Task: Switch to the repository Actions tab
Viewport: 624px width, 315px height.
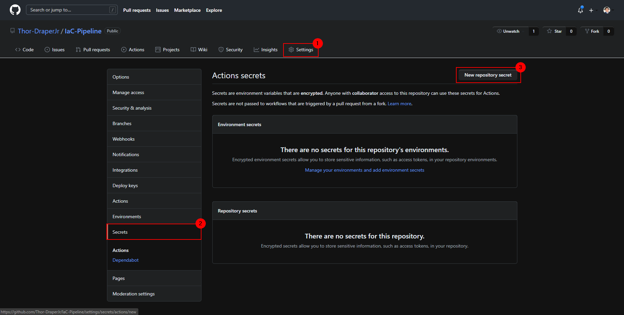Action: pos(133,50)
